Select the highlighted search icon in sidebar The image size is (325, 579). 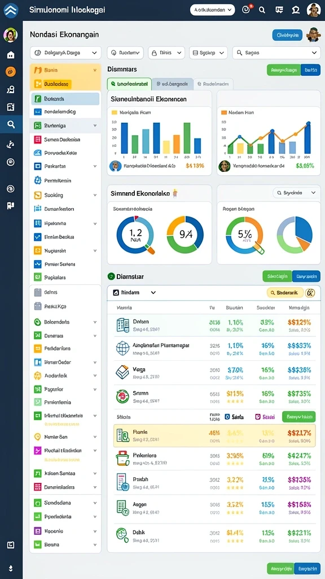coord(11,124)
